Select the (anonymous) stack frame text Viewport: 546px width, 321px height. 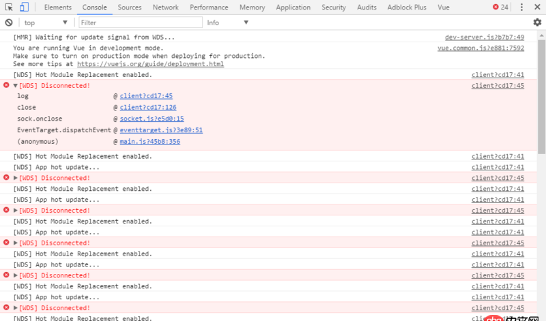[38, 142]
